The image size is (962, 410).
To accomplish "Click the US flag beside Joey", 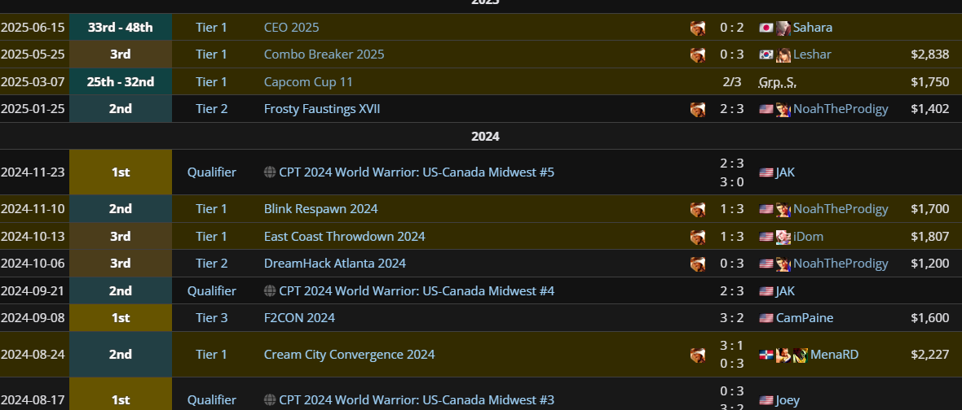I will click(766, 401).
